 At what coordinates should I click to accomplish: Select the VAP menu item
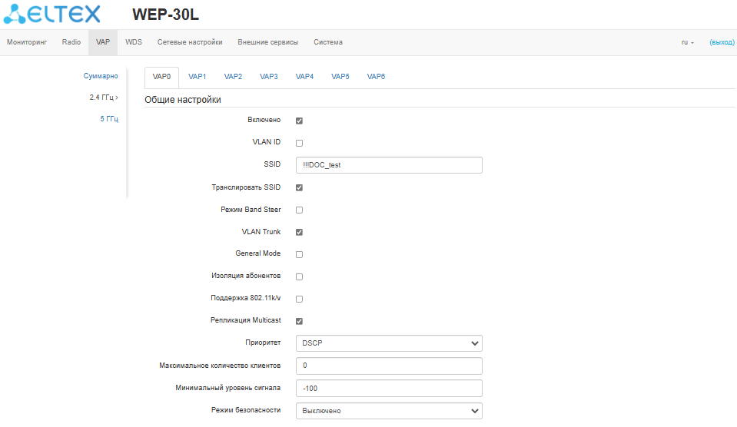(103, 42)
